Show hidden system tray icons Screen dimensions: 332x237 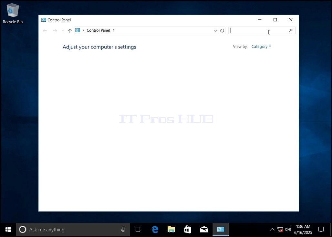click(272, 229)
